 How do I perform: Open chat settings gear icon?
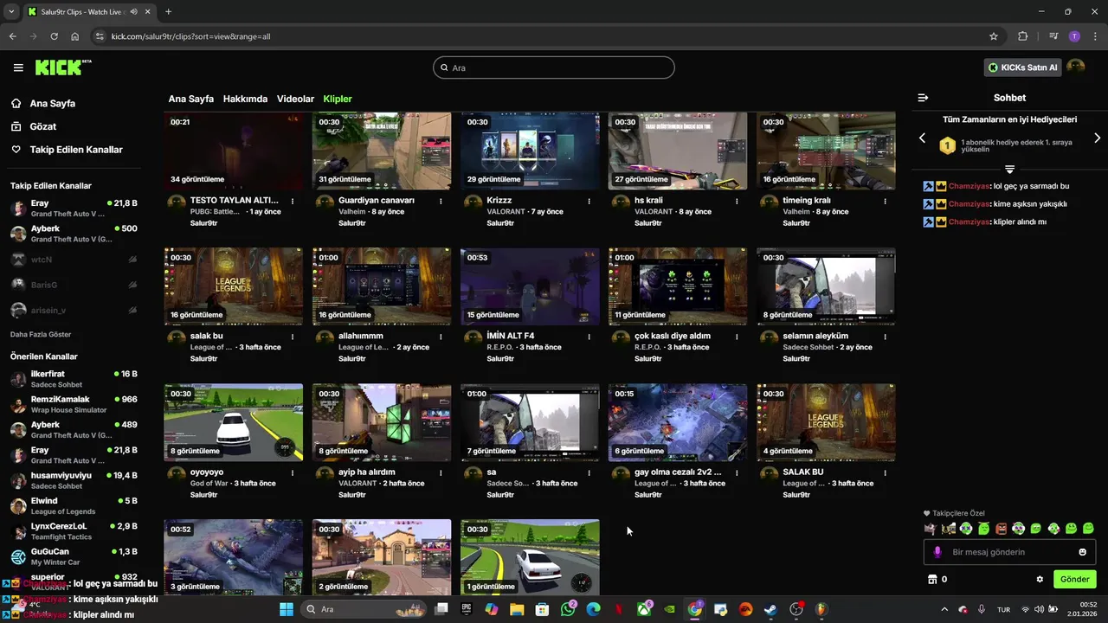pos(1040,580)
